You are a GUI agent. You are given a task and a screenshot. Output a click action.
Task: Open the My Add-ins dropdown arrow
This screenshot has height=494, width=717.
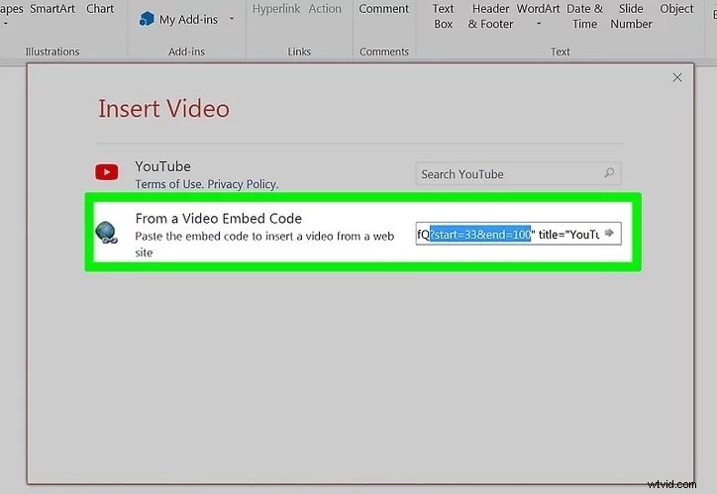tap(232, 19)
